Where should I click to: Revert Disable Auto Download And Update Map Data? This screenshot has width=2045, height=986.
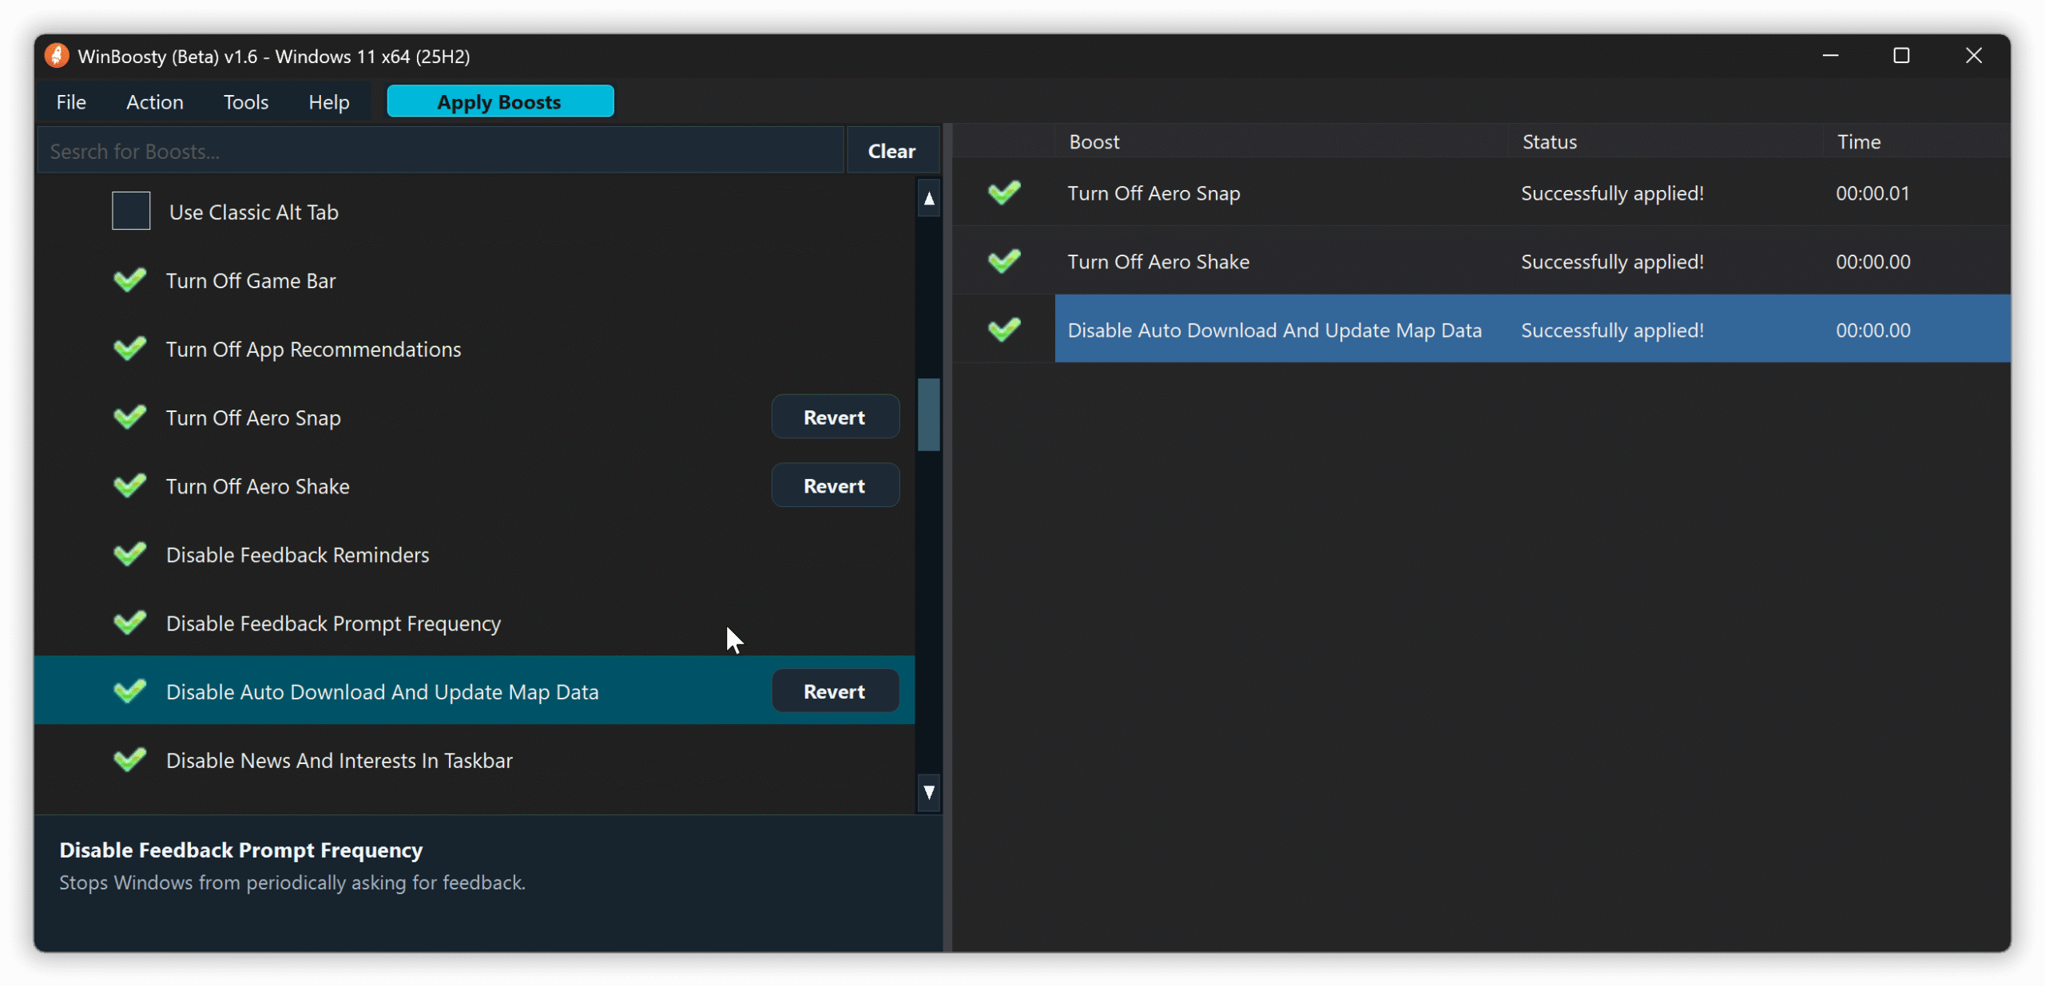coord(835,691)
